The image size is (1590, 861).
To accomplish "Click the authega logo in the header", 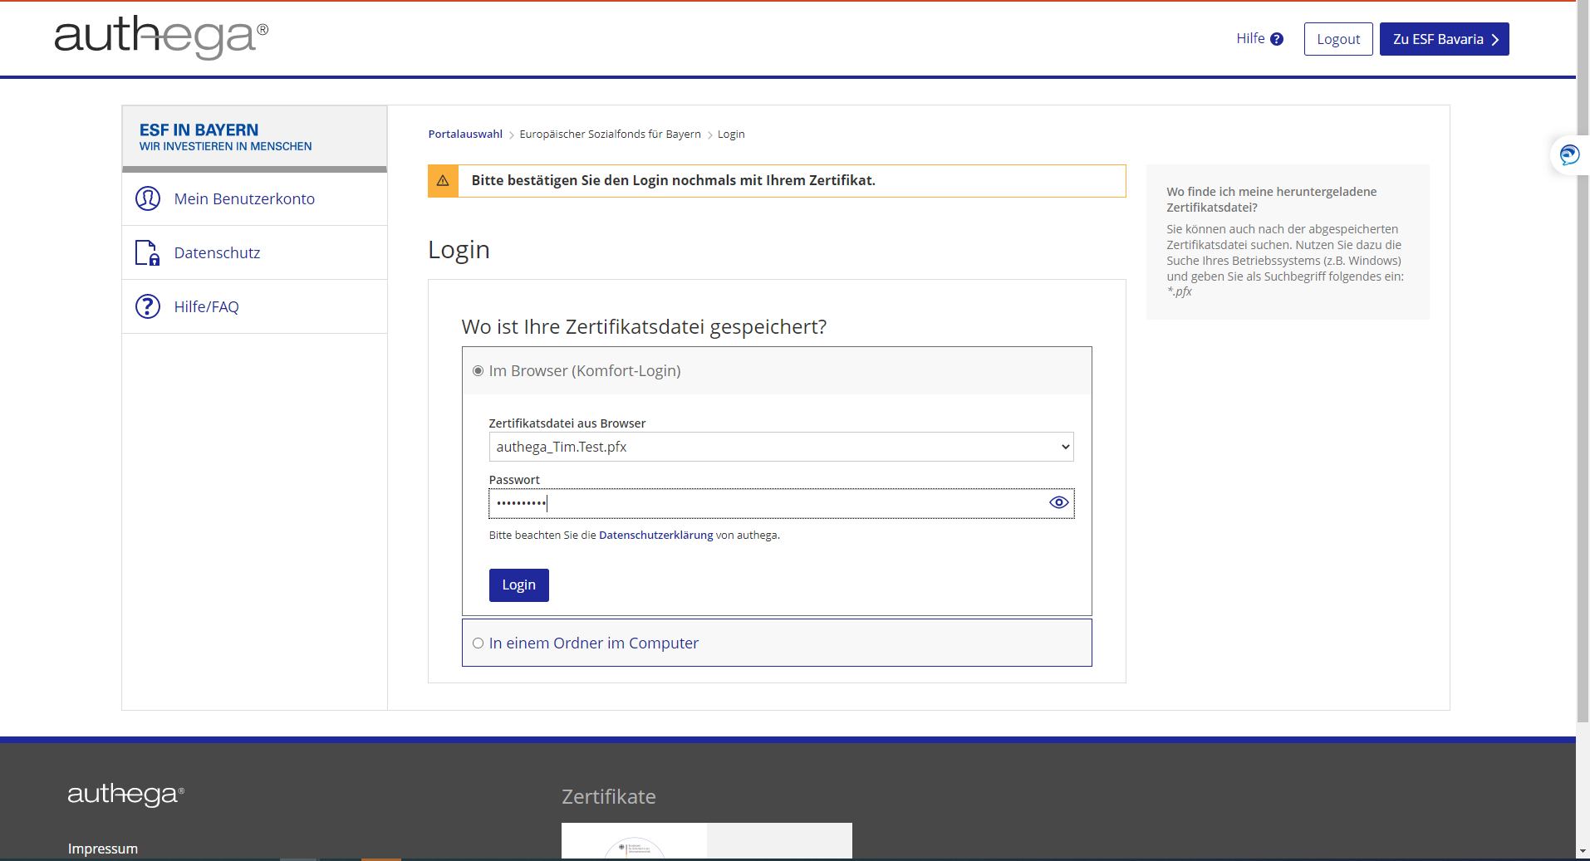I will pyautogui.click(x=161, y=37).
